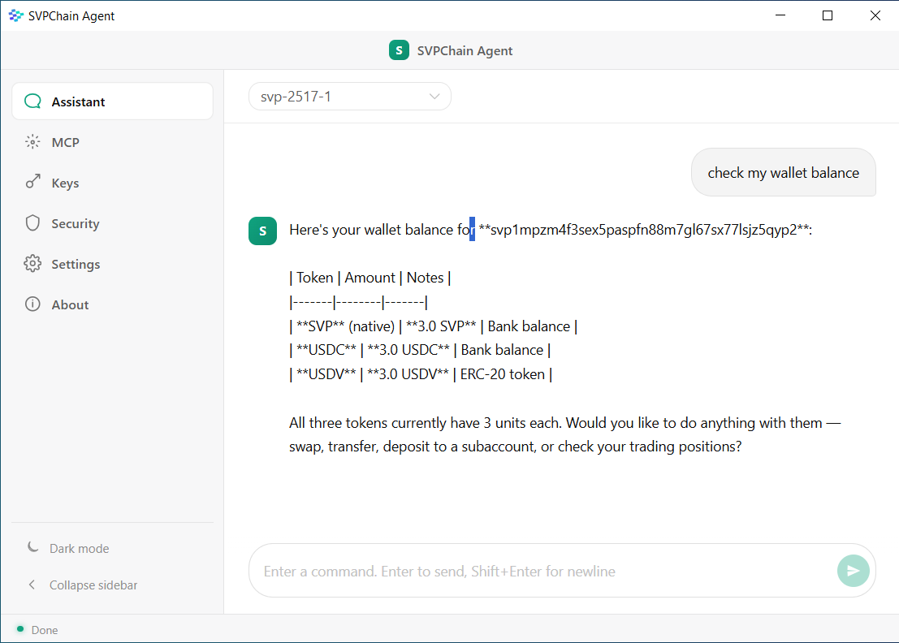The height and width of the screenshot is (643, 899).
Task: Switch to the Security page
Action: point(112,223)
